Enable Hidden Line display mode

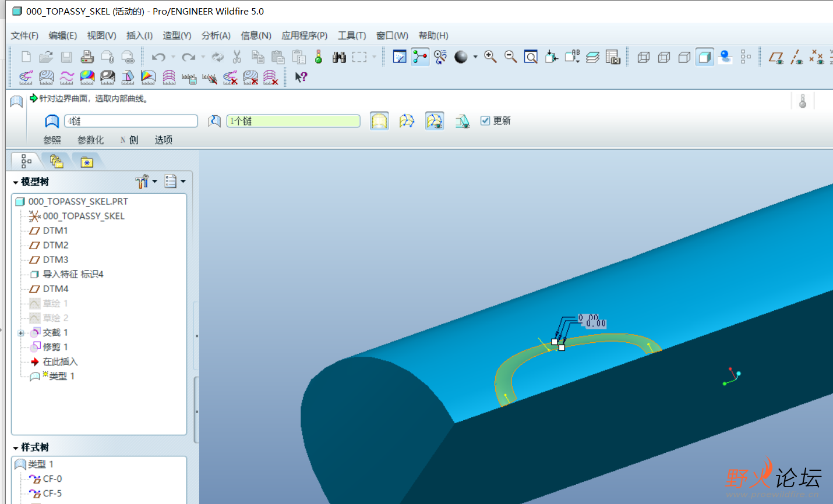tap(663, 57)
